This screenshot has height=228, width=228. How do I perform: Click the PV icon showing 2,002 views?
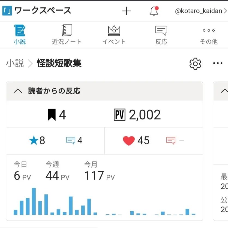(x=119, y=115)
